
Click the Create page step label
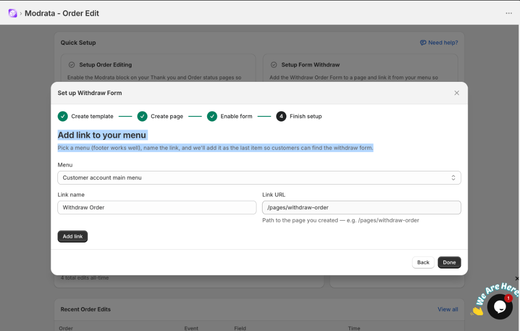[167, 116]
